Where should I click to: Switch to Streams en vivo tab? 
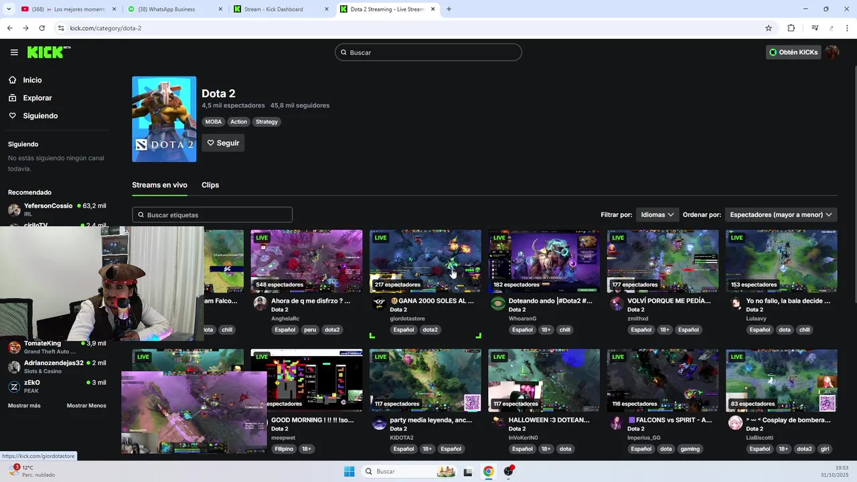click(x=159, y=185)
